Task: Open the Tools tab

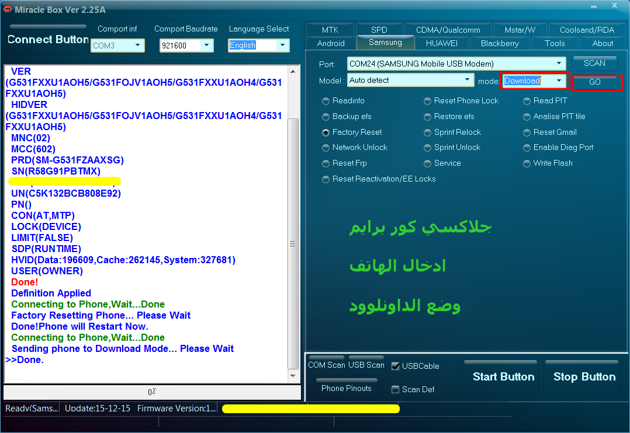Action: click(x=555, y=43)
